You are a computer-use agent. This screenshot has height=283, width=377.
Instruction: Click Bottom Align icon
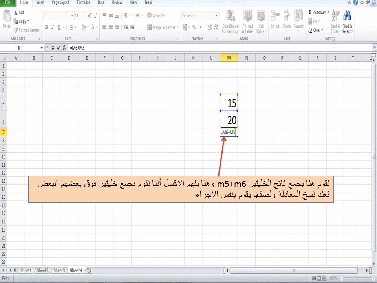click(x=117, y=17)
